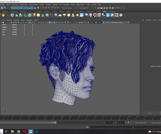Toggle wireframe on shaded in the viewport toolbar
This screenshot has height=134, width=161.
(x=54, y=23)
